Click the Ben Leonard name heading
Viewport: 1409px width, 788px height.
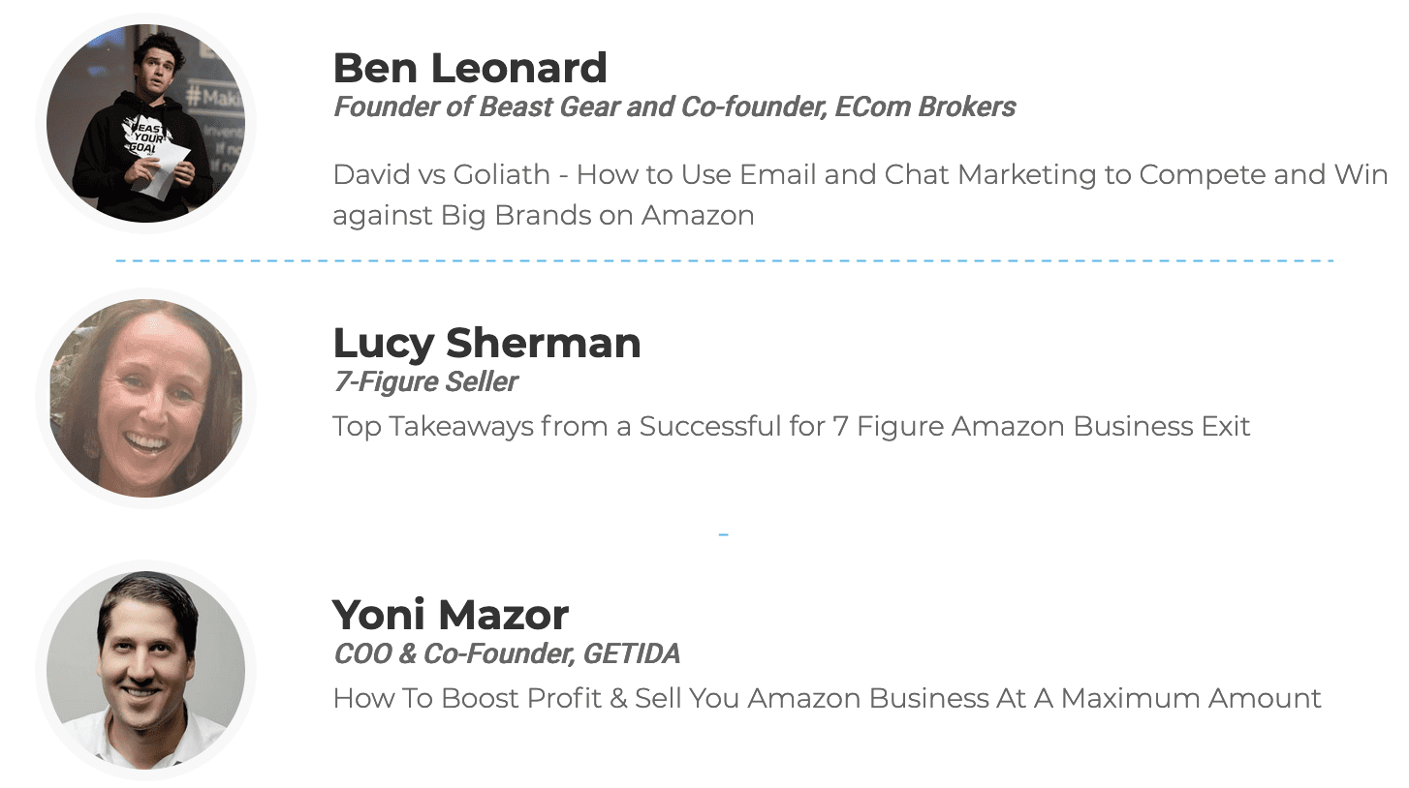click(470, 69)
